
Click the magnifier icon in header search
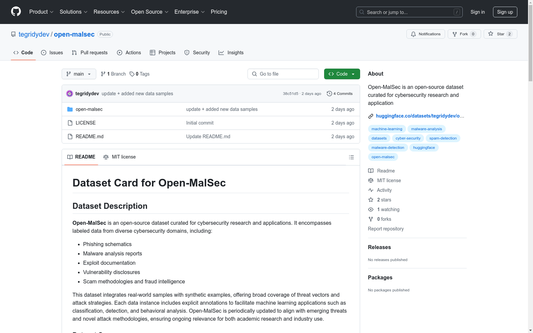point(362,12)
